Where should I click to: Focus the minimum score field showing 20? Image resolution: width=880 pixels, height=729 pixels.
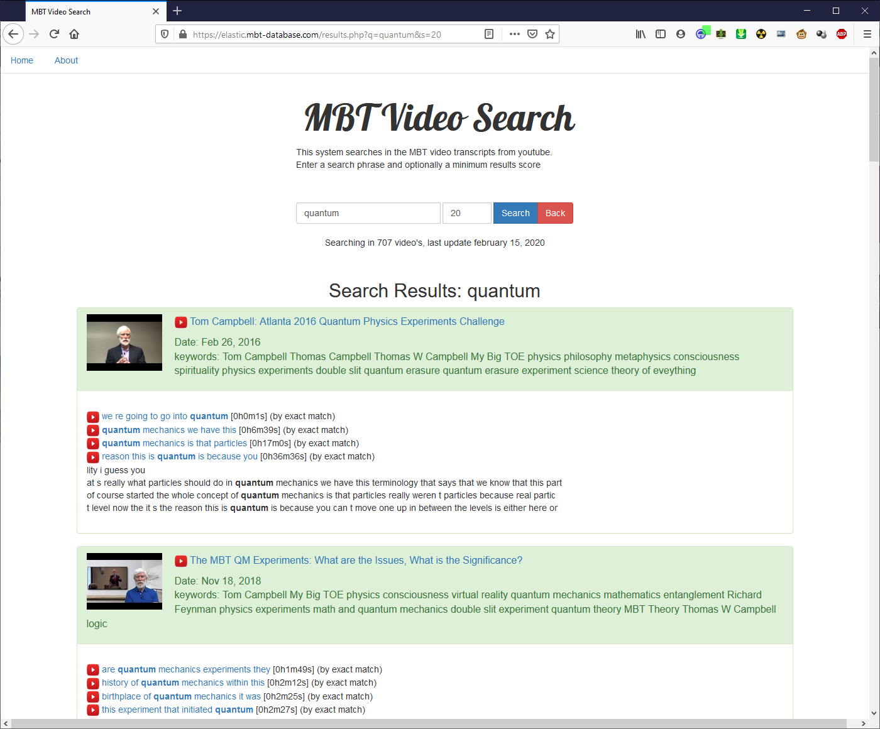tap(467, 213)
